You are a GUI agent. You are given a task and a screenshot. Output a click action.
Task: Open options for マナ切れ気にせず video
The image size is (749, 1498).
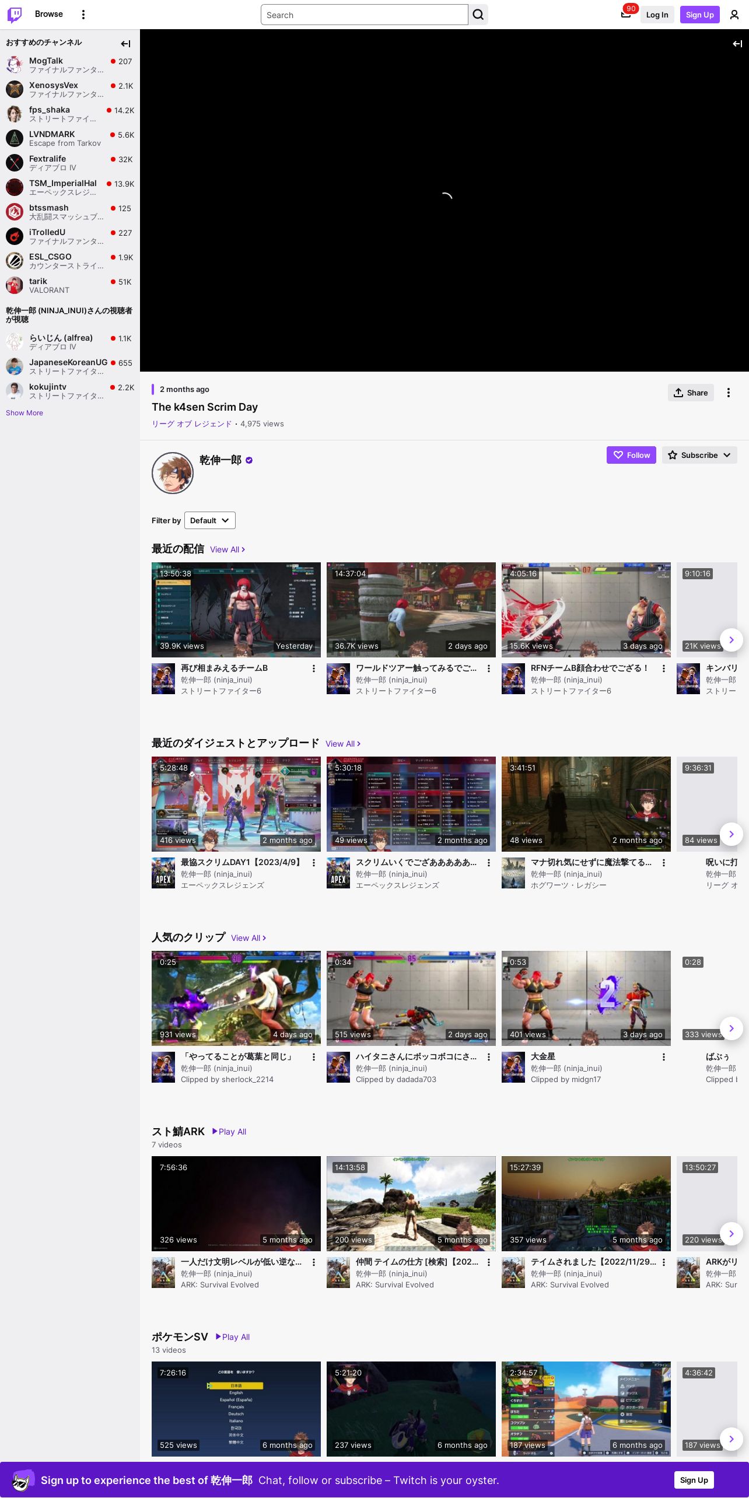(664, 863)
